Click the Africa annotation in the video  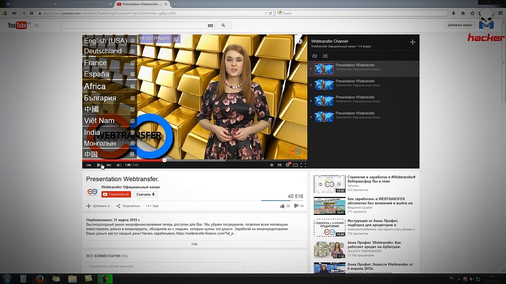(x=110, y=86)
